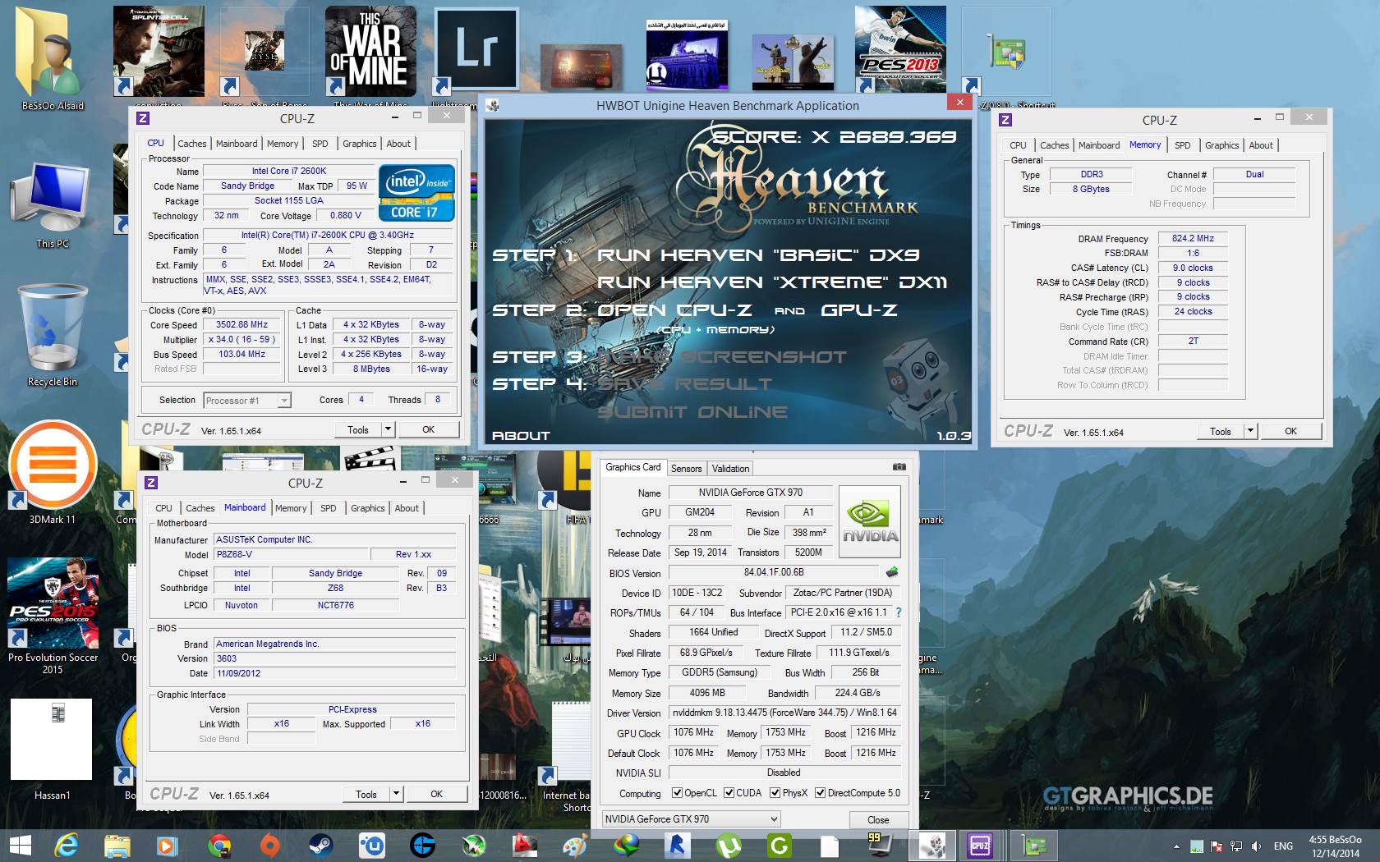Screen dimensions: 1380x862
Task: Open Internet Explorer from the taskbar
Action: [x=68, y=845]
